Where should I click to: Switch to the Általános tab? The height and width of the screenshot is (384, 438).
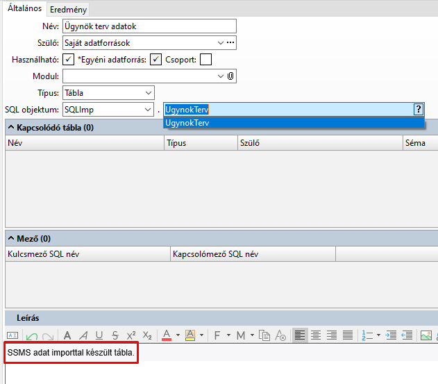(24, 8)
